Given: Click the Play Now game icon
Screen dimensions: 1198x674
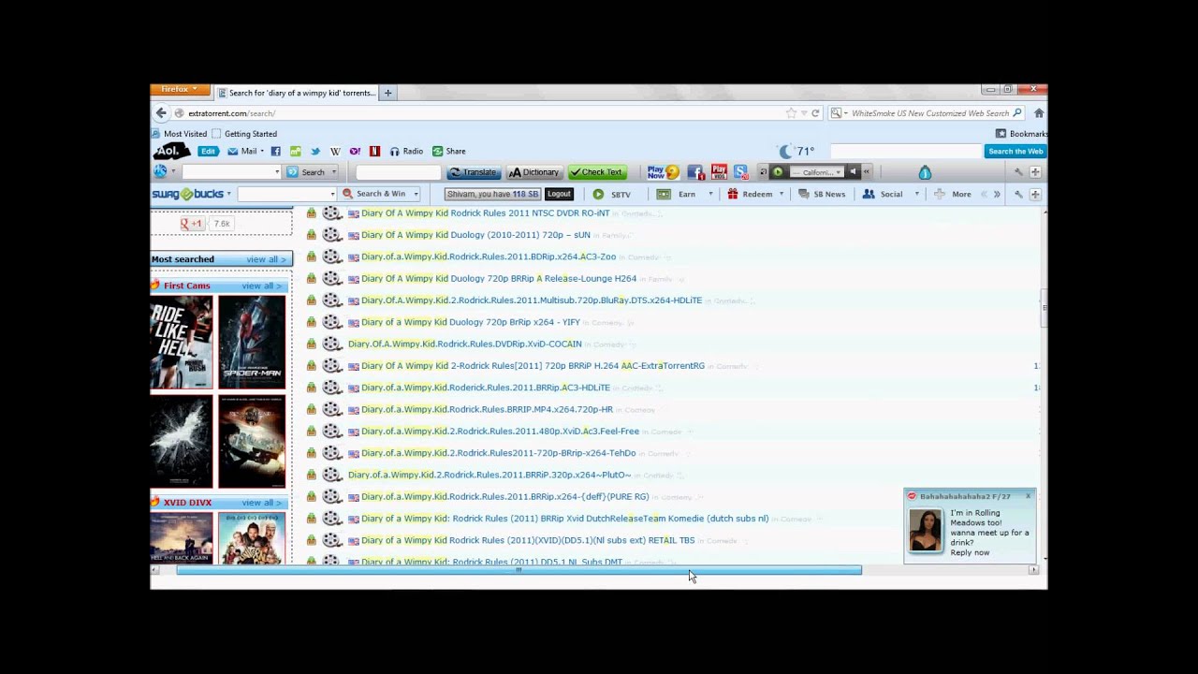Looking at the screenshot, I should point(663,172).
